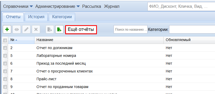Click the sort arrow in № column header

pos(16,40)
